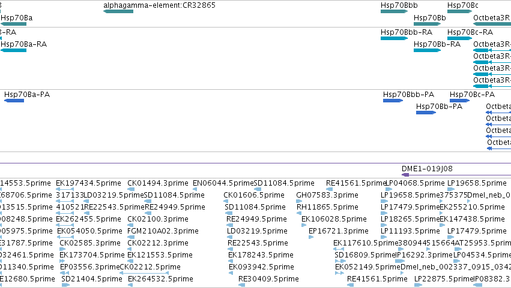511x288 pixels.
Task: Select the Hsp70Bc-PA protein feature
Action: click(459, 101)
